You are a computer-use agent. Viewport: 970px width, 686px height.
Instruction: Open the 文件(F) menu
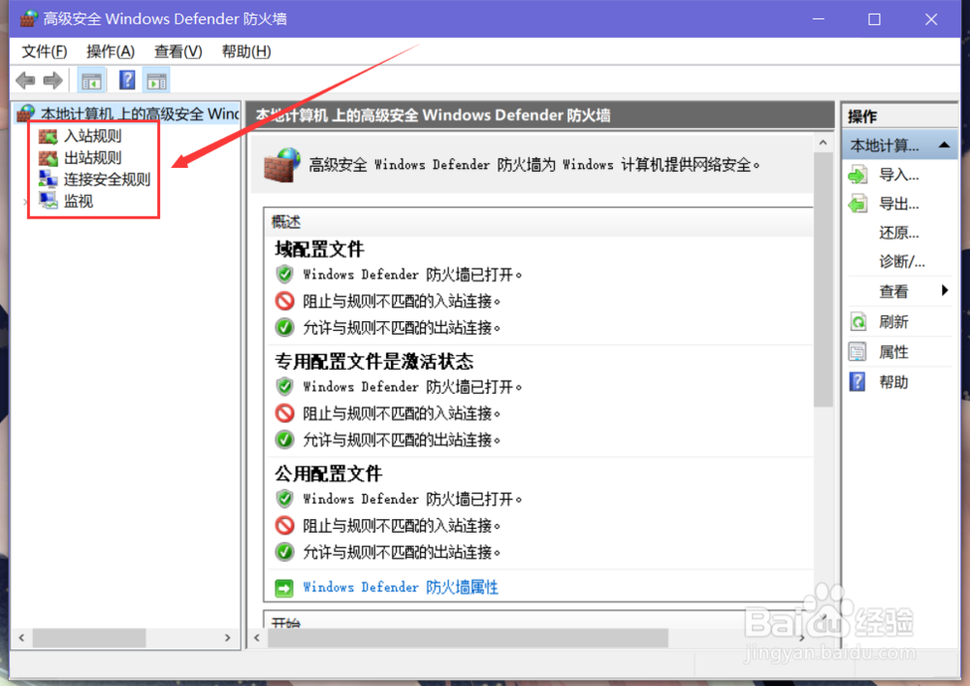click(x=45, y=51)
